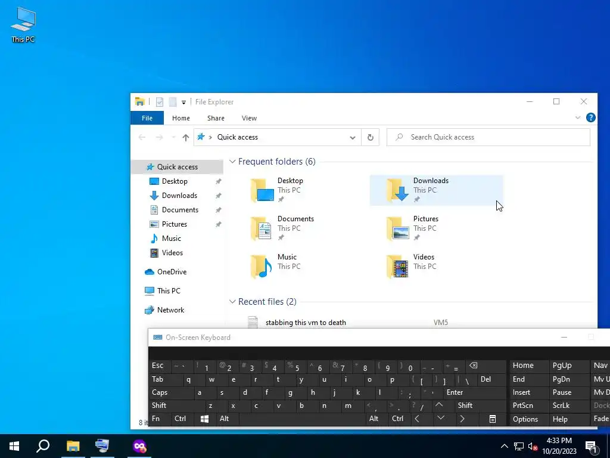
Task: Click the Search Quick access field
Action: 488,137
